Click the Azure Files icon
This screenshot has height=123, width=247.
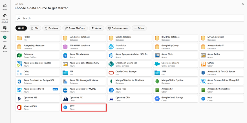click(111, 90)
